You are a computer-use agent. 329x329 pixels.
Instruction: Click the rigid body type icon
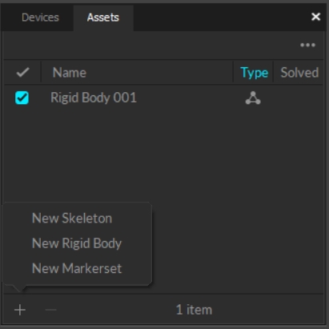[253, 98]
